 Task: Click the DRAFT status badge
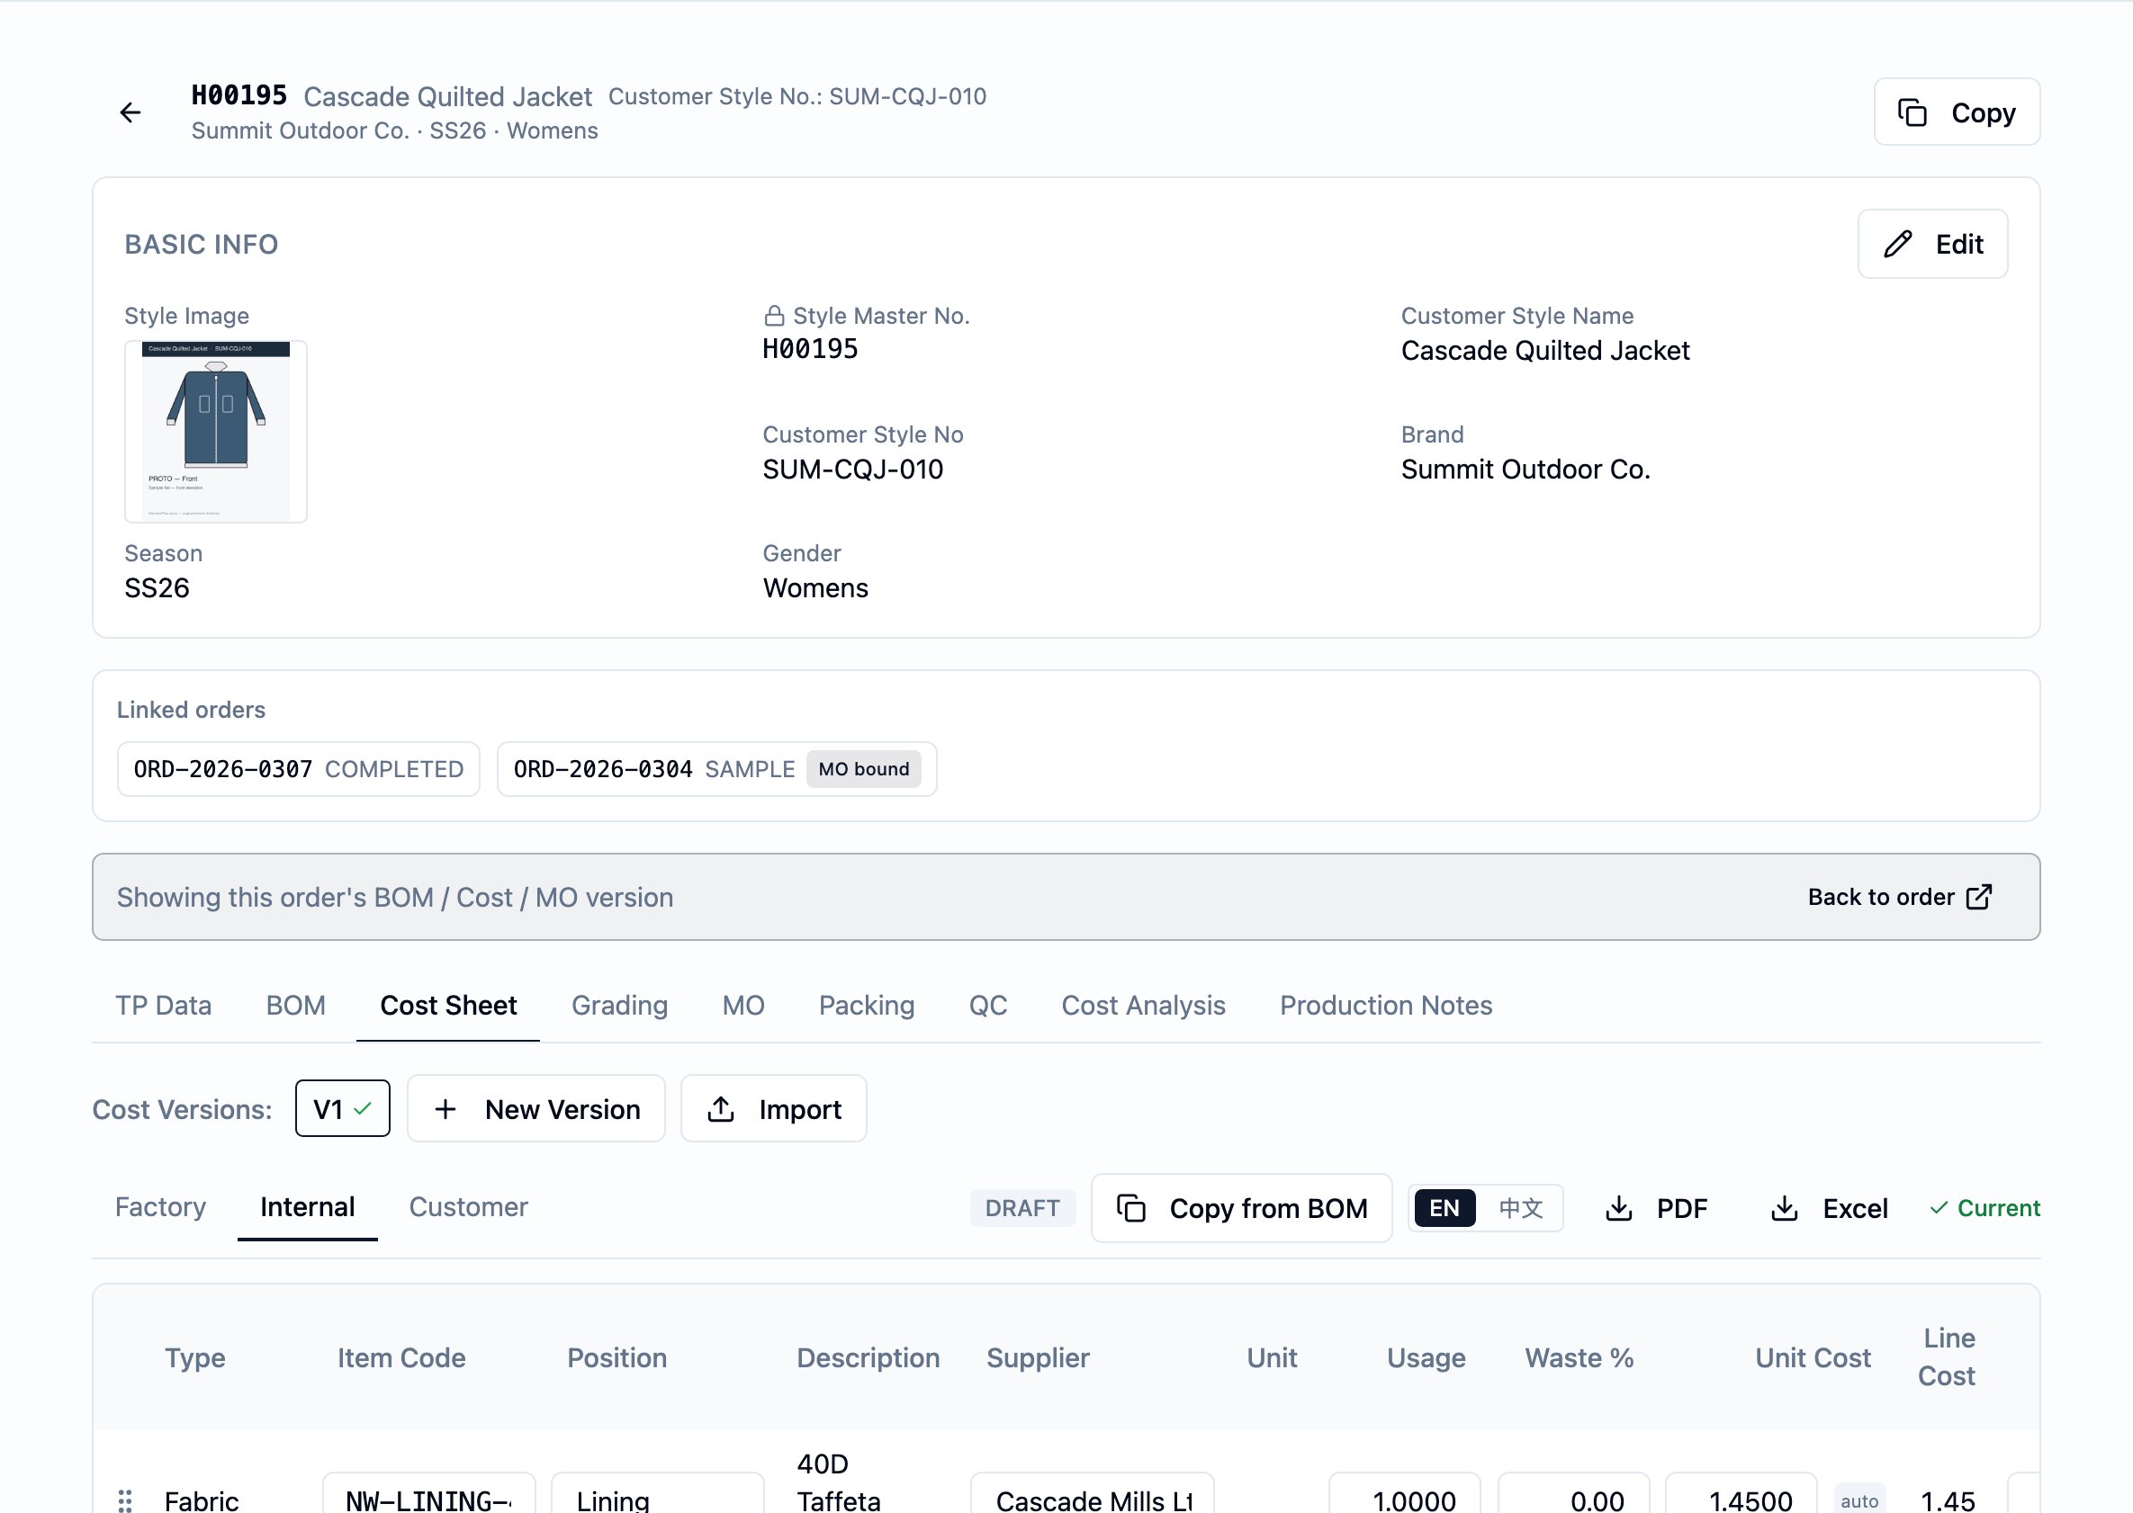point(1022,1207)
